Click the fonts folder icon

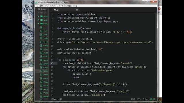(x=41, y=20)
